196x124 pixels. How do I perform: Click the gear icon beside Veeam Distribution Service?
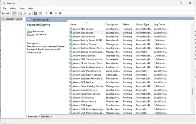click(x=71, y=75)
